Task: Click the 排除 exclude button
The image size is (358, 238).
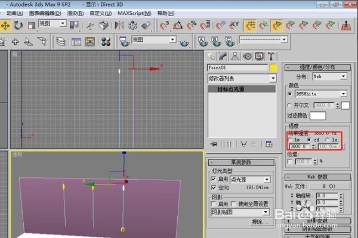Action: pyautogui.click(x=260, y=222)
